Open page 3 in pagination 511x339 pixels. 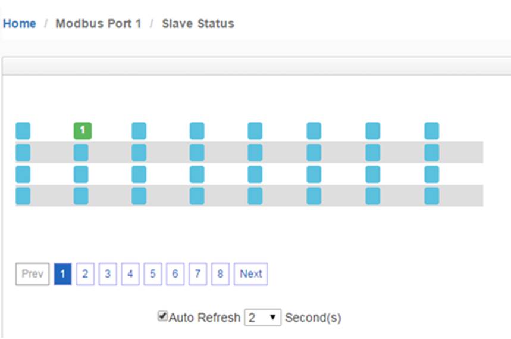(108, 273)
